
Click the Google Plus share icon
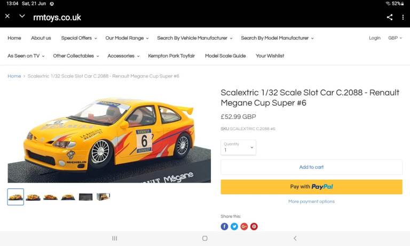(x=244, y=226)
